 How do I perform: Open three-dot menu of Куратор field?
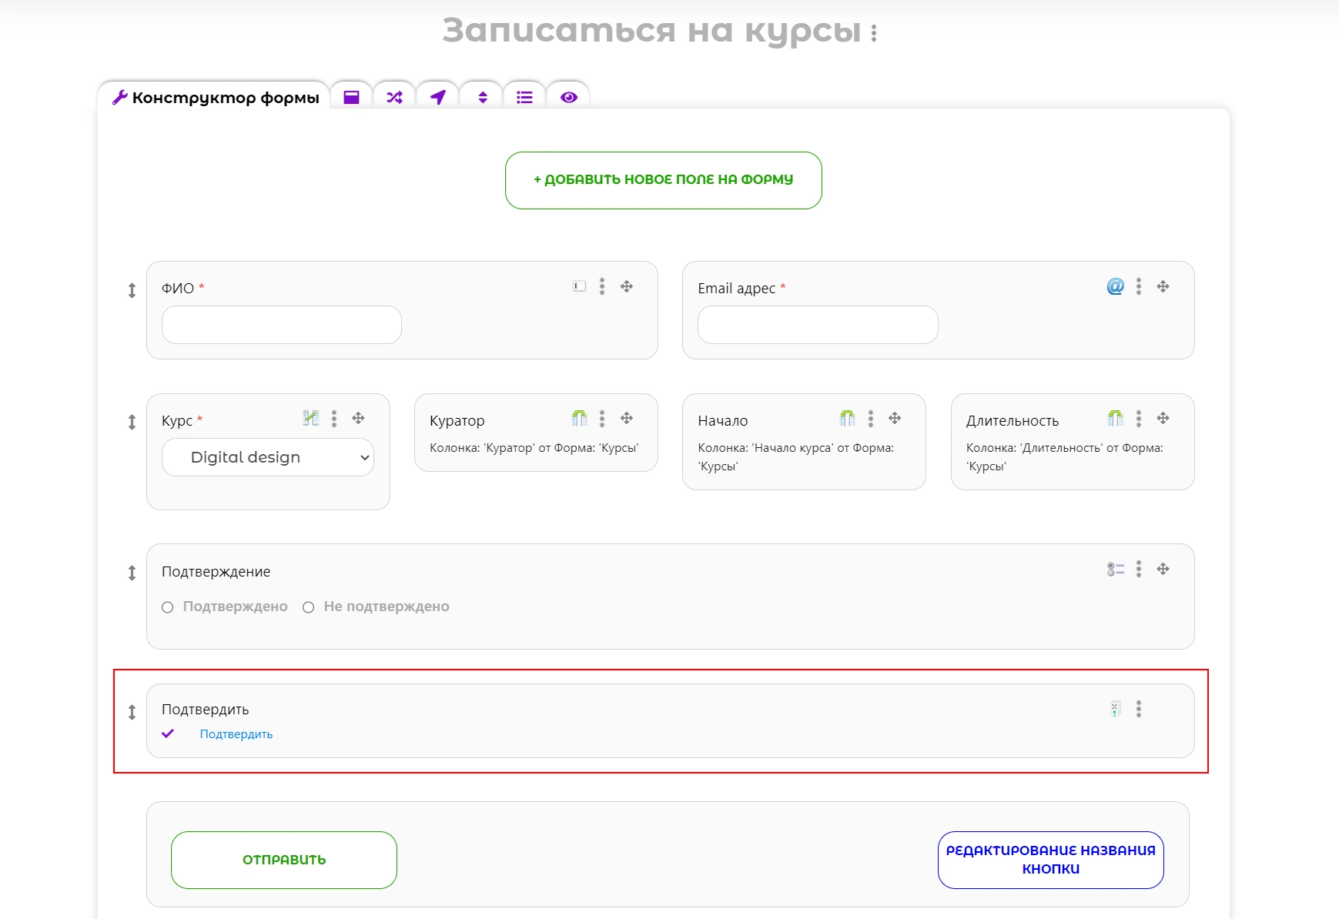pos(602,418)
